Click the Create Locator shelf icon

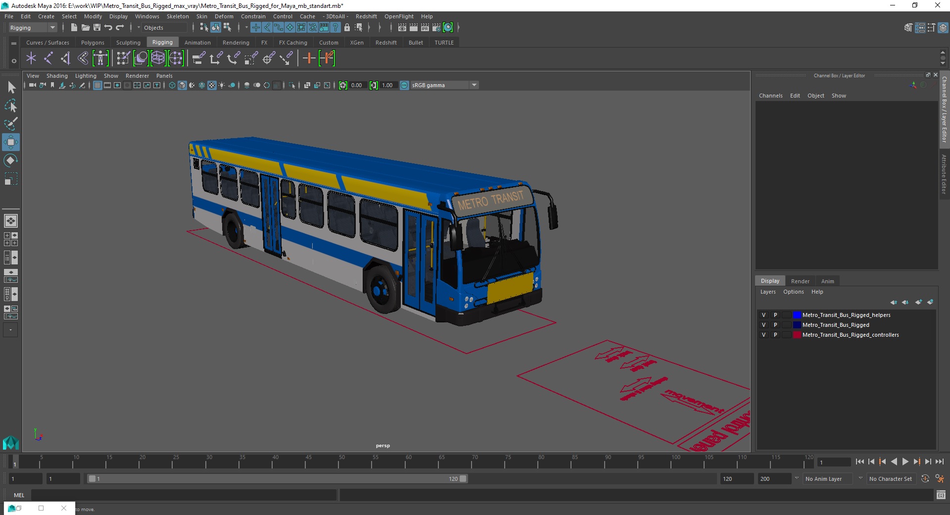[31, 58]
